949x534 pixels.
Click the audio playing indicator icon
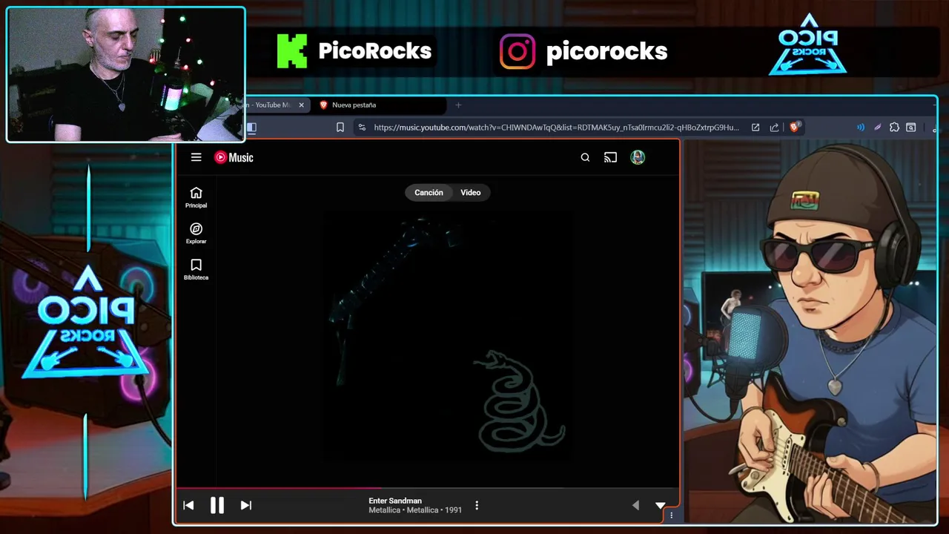[861, 128]
